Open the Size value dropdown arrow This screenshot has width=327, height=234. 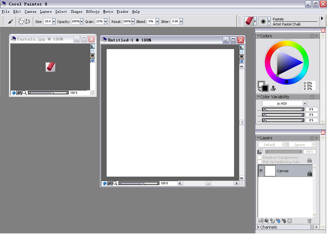tap(54, 21)
